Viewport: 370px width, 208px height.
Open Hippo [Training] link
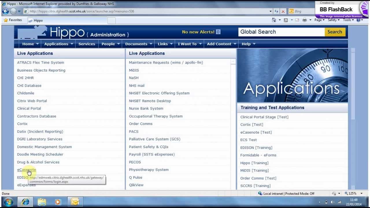[x=254, y=163]
